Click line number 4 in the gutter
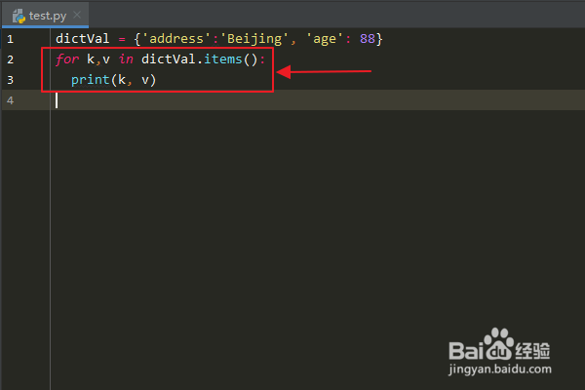 (x=10, y=100)
